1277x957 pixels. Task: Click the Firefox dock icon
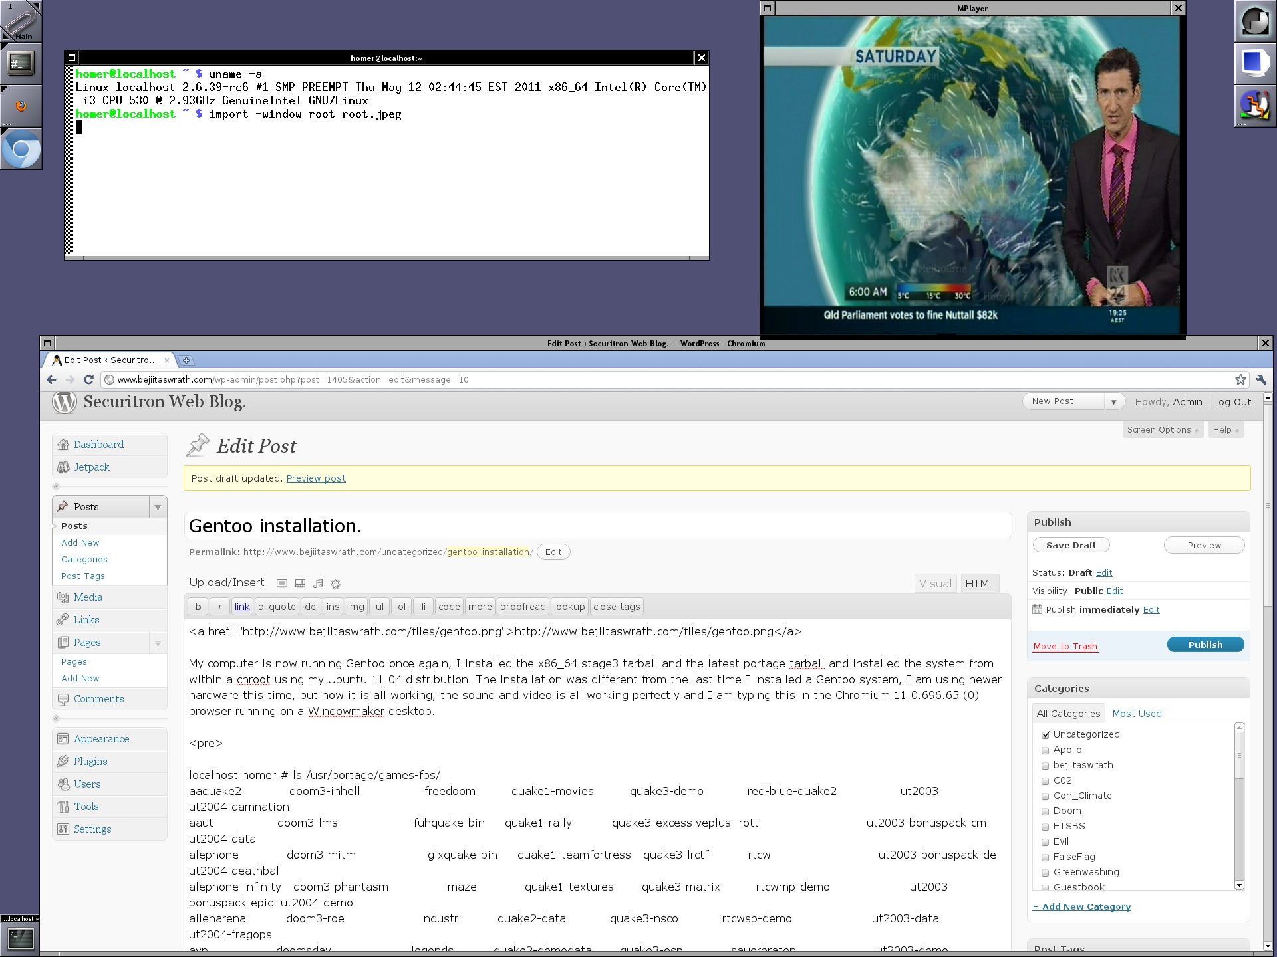pyautogui.click(x=21, y=106)
